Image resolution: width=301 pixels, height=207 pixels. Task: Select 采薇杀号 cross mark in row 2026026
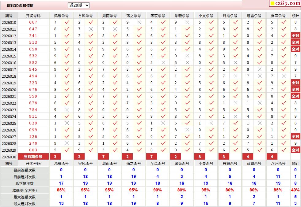[187, 130]
